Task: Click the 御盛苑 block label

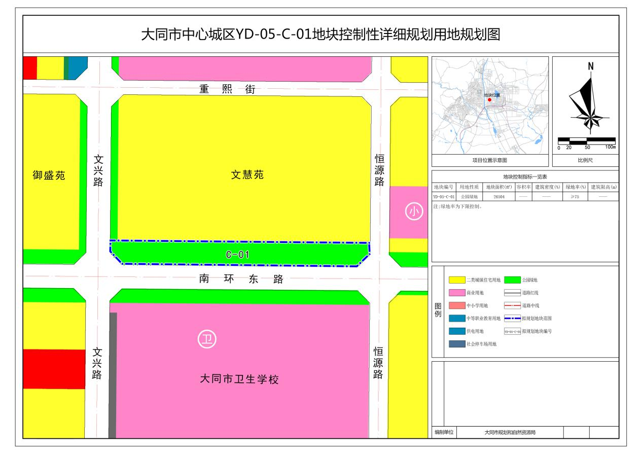Action: [x=49, y=176]
